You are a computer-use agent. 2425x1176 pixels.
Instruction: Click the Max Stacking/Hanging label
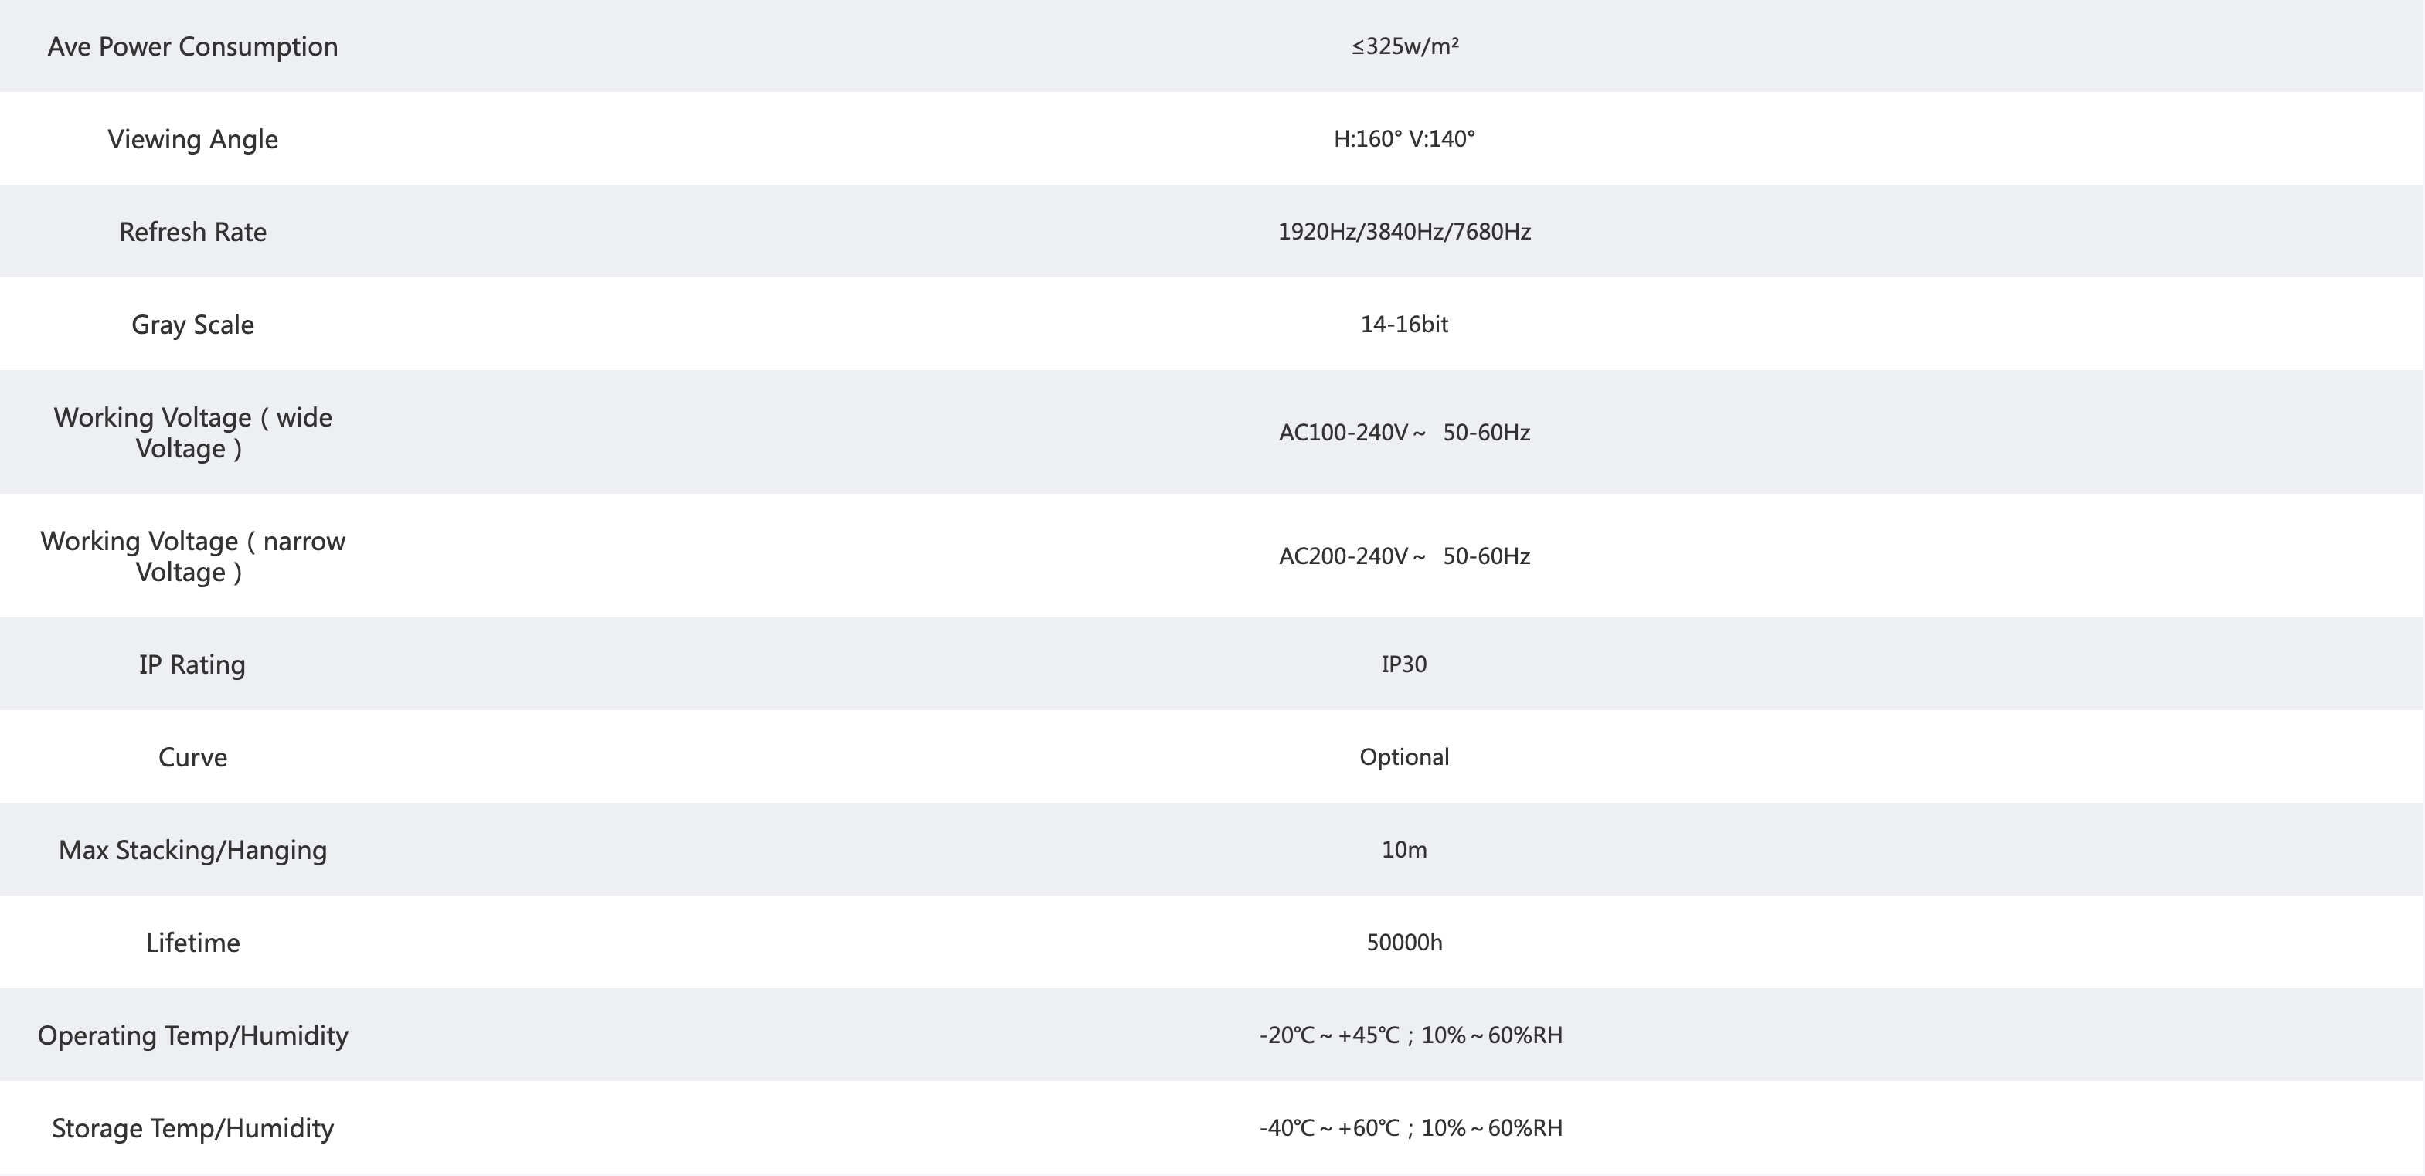pos(192,850)
